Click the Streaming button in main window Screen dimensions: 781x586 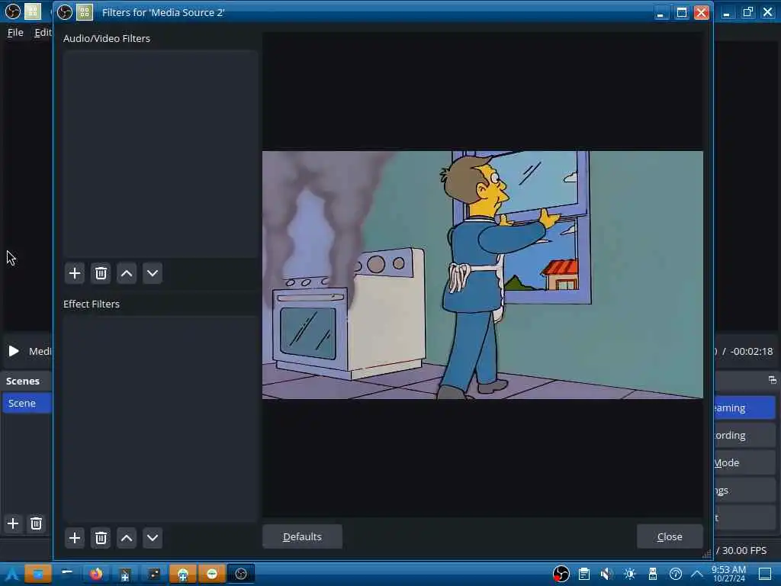[744, 407]
